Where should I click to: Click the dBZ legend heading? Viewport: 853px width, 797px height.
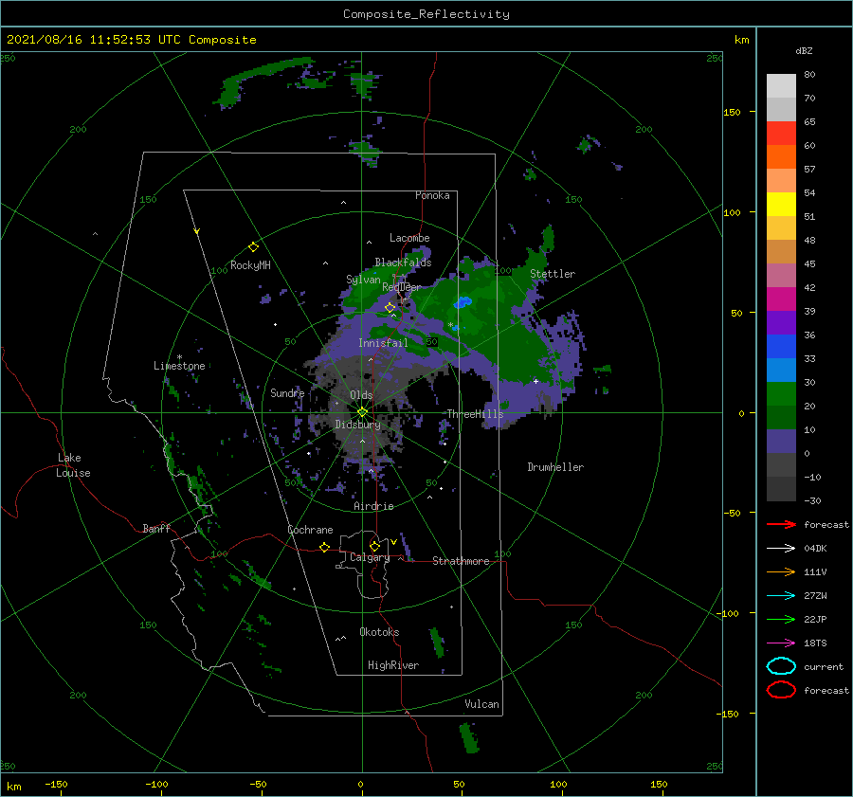(804, 50)
